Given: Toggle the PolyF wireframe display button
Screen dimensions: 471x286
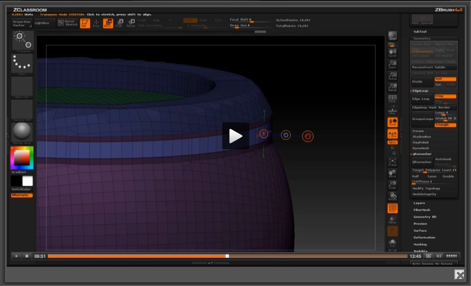Looking at the screenshot, I should tap(392, 209).
